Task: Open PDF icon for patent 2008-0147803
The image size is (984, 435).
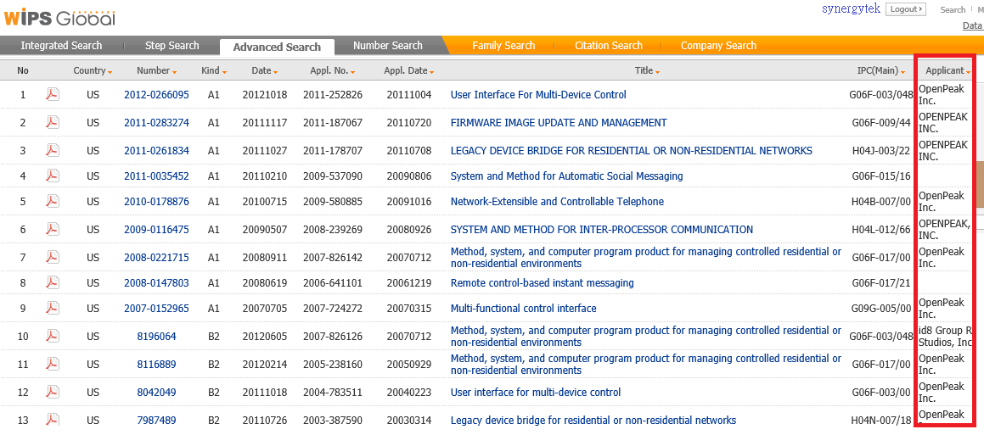Action: pos(53,283)
